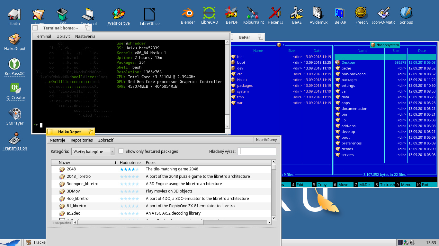
Task: Open Transmission desktop icon
Action: pyautogui.click(x=15, y=139)
